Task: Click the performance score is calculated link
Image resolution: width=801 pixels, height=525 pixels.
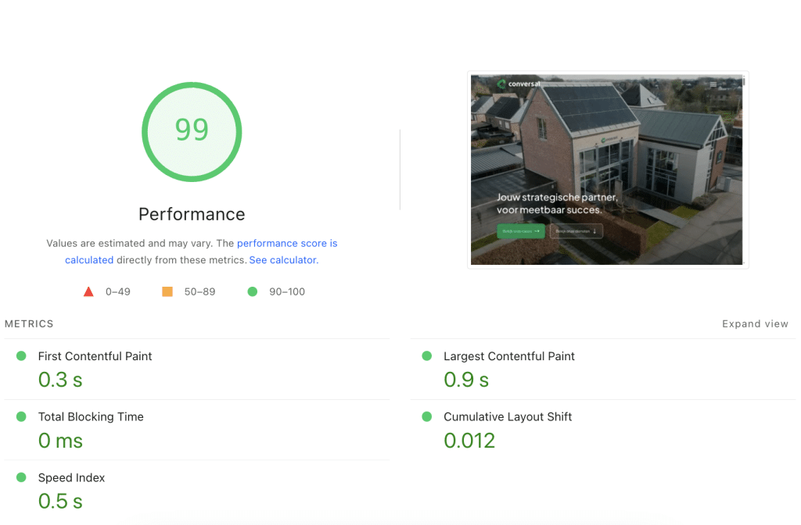Action: click(x=287, y=243)
